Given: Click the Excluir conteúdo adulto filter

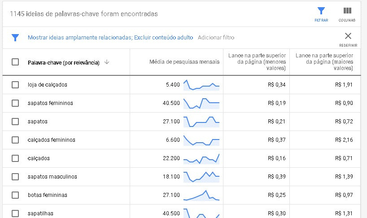Looking at the screenshot, I should pyautogui.click(x=164, y=38).
